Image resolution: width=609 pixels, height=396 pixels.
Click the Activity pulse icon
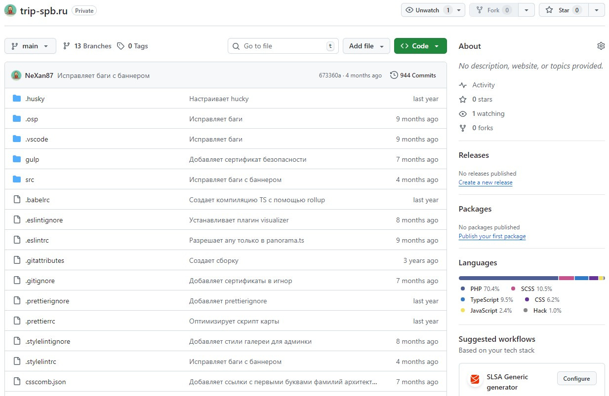[x=463, y=85]
